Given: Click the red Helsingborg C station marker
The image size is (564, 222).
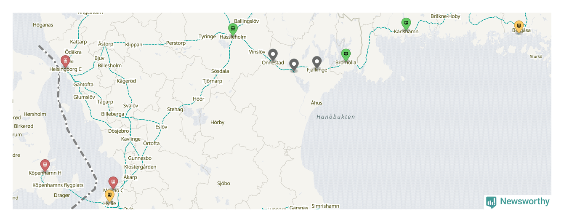Looking at the screenshot, I should click(65, 62).
